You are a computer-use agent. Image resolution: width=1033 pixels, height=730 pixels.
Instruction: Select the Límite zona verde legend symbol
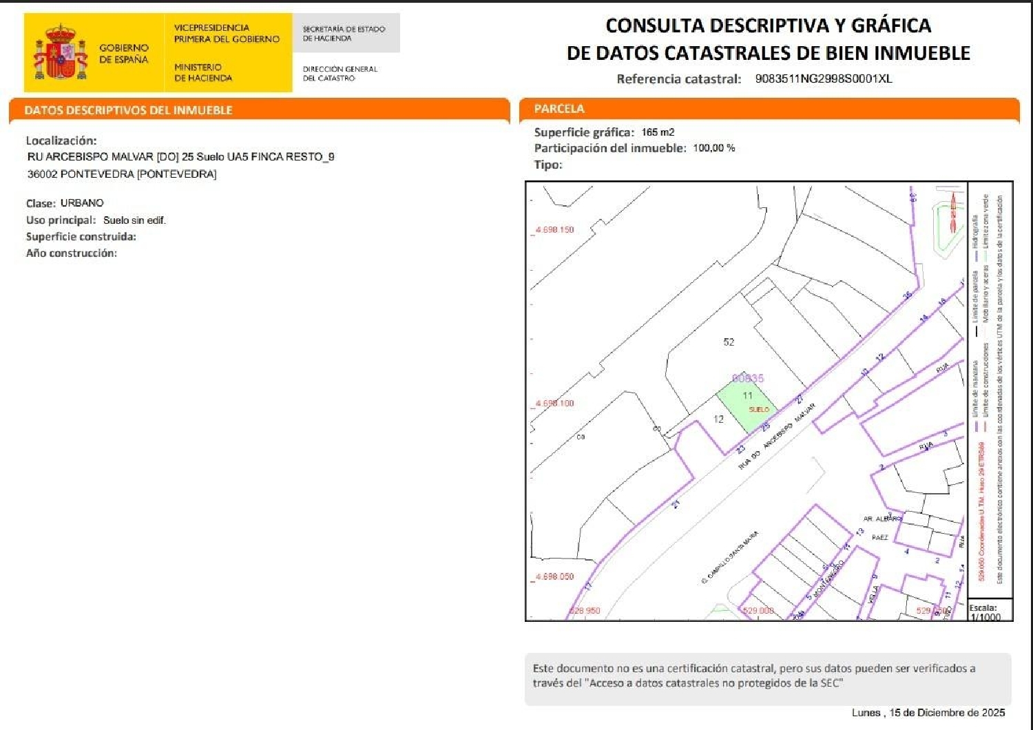tap(984, 255)
